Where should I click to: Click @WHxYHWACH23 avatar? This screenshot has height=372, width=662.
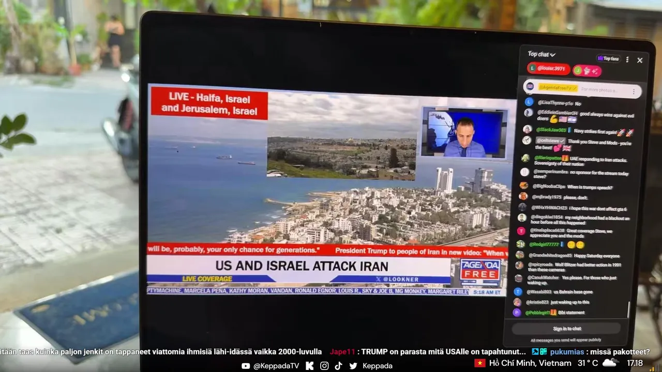pos(523,207)
